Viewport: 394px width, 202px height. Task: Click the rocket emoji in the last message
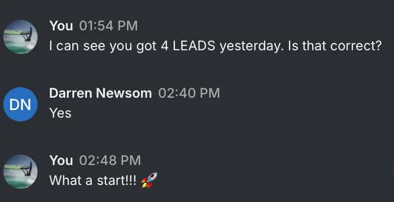click(x=149, y=180)
